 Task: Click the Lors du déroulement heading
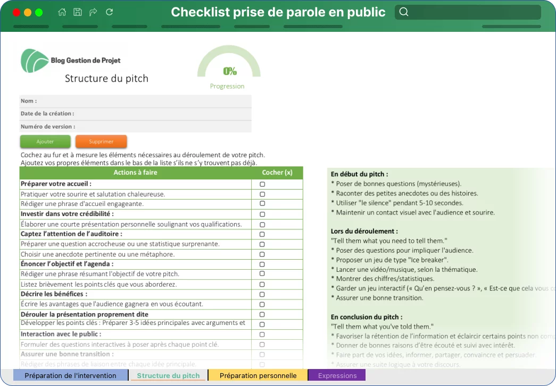point(364,231)
